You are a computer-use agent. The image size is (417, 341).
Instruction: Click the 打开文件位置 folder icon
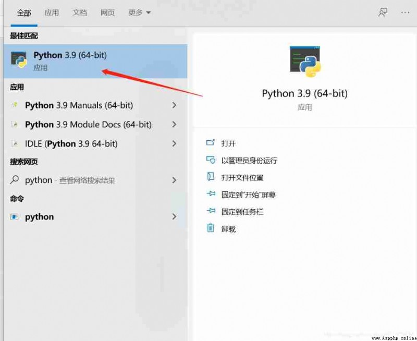[211, 177]
